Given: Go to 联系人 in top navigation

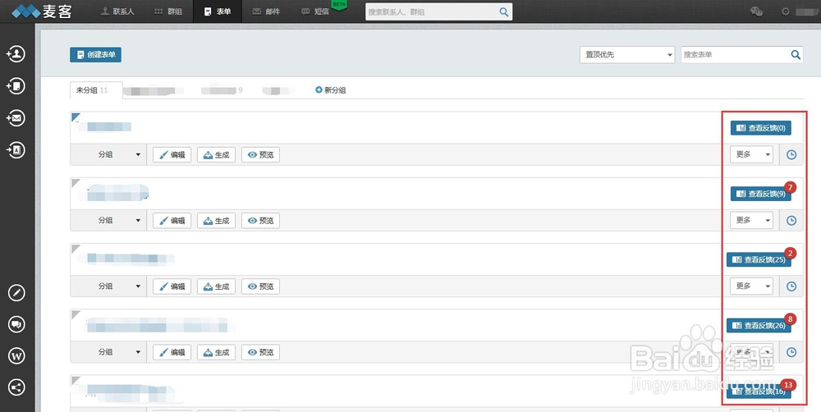Looking at the screenshot, I should coord(117,11).
